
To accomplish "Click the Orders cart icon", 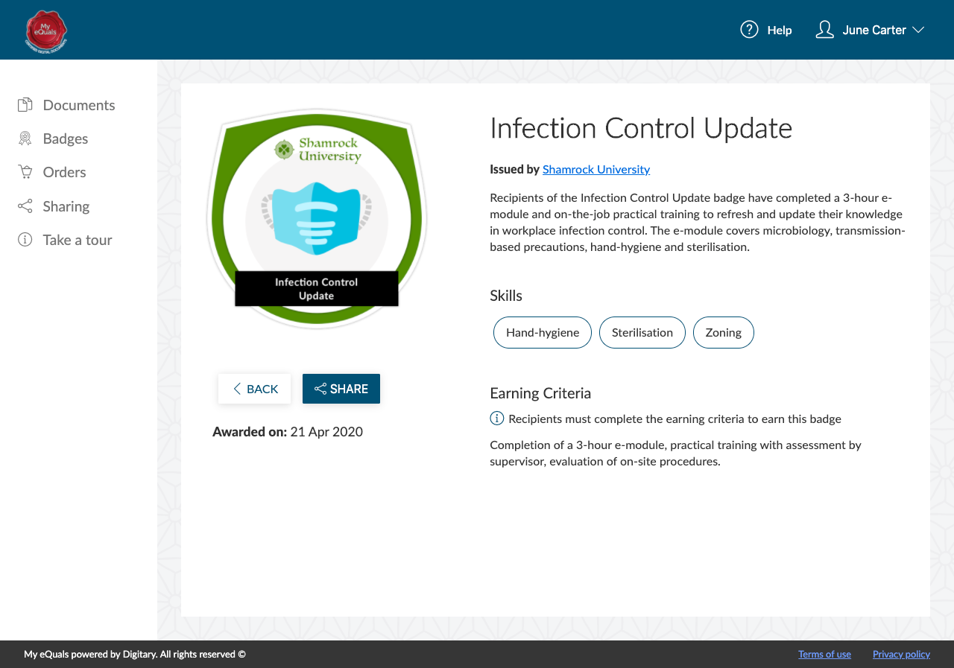I will pos(25,172).
